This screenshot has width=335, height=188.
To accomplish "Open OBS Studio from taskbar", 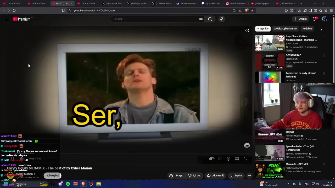I will click(91, 184).
